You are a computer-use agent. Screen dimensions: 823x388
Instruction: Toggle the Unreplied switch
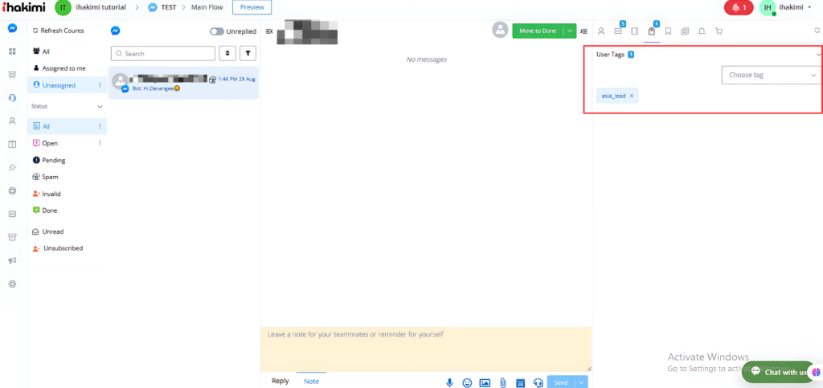217,31
